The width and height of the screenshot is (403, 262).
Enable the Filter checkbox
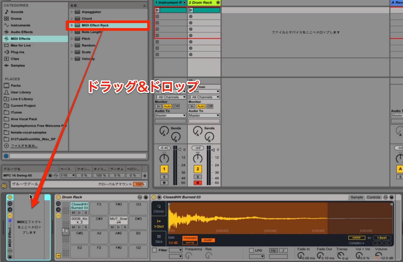tap(154, 250)
